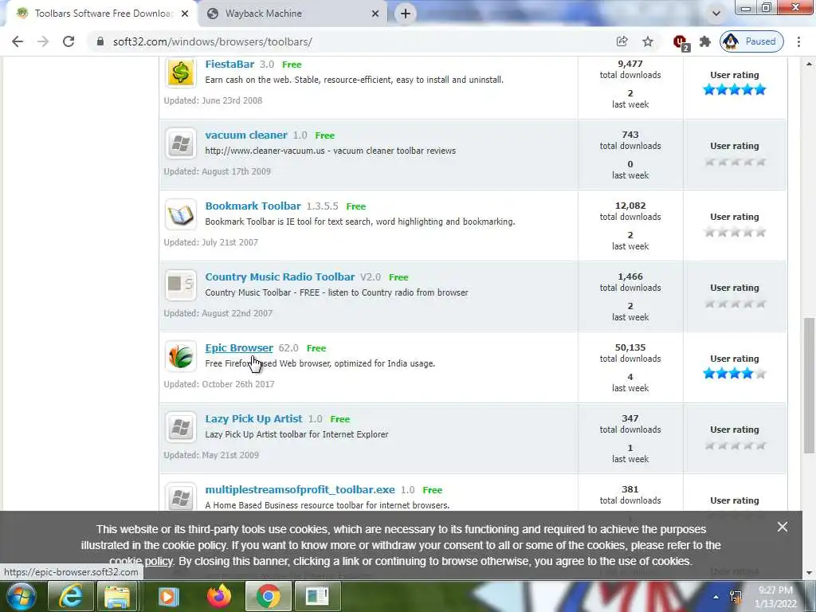Click the Bookmark Toolbar book icon

181,214
